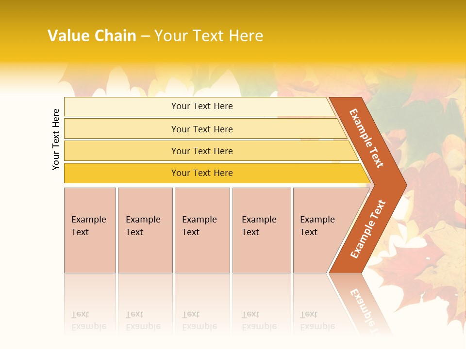Select the lower orange chevron arm "Example Text"
The width and height of the screenshot is (466, 349).
[367, 229]
